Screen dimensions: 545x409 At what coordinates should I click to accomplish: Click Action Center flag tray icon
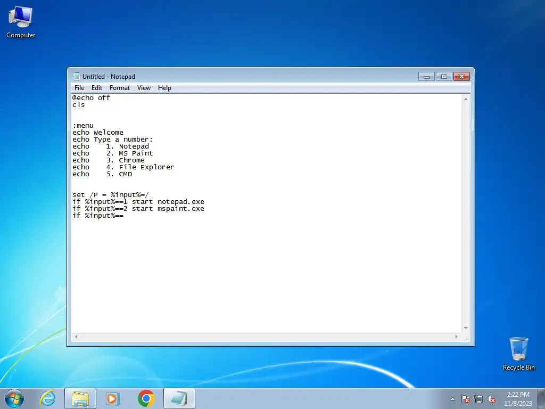point(465,399)
